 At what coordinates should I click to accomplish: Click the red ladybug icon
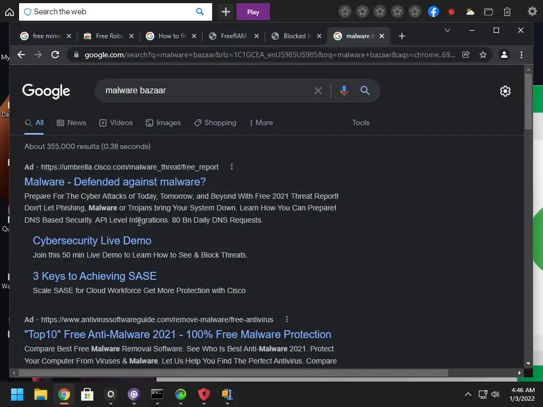[451, 12]
